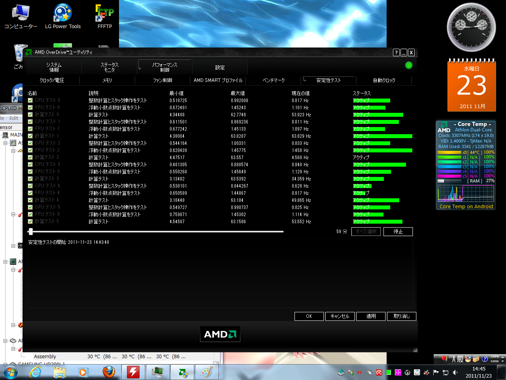Click the AMD OverDrive title bar icon
The width and height of the screenshot is (506, 380).
point(28,52)
